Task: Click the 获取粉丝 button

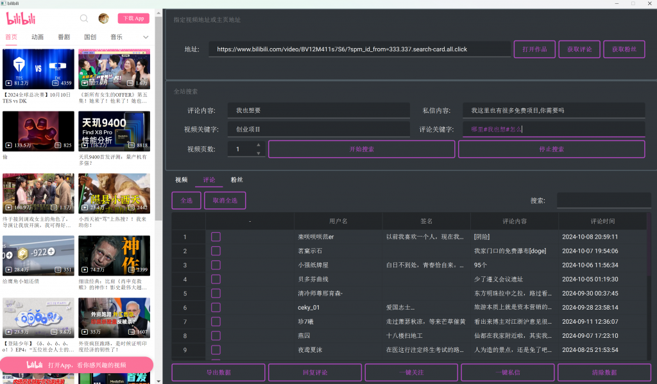Action: (624, 49)
